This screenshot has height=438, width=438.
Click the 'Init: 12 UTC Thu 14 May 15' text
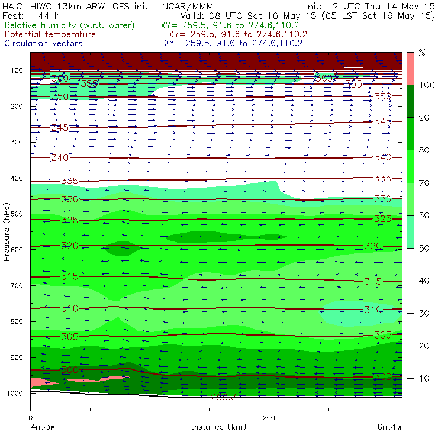[370, 6]
